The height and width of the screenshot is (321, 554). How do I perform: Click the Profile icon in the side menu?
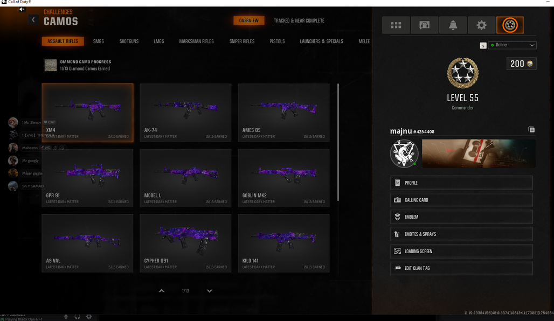[398, 183]
